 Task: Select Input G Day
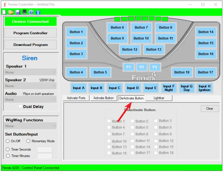tap(186, 88)
